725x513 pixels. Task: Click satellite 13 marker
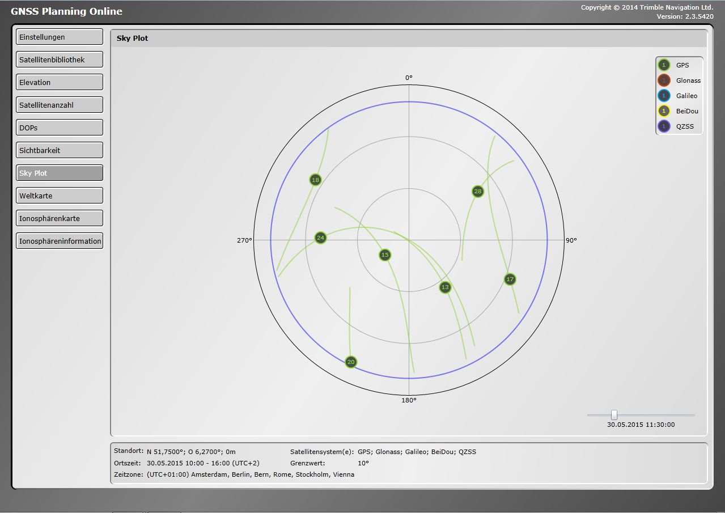445,287
